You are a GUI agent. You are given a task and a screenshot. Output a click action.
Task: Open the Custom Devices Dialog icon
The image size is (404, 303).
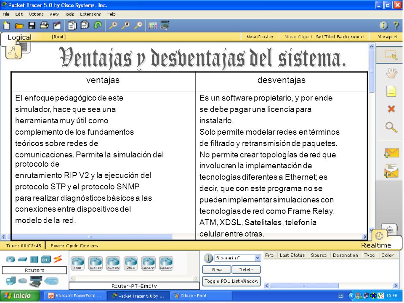(165, 25)
